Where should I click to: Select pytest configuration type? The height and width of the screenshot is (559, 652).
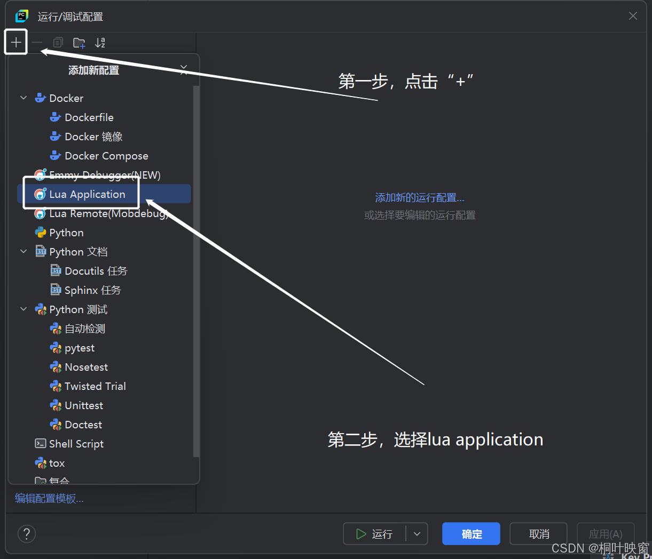coord(104,348)
